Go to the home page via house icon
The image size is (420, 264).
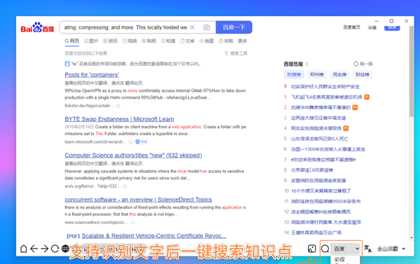[x=24, y=249]
